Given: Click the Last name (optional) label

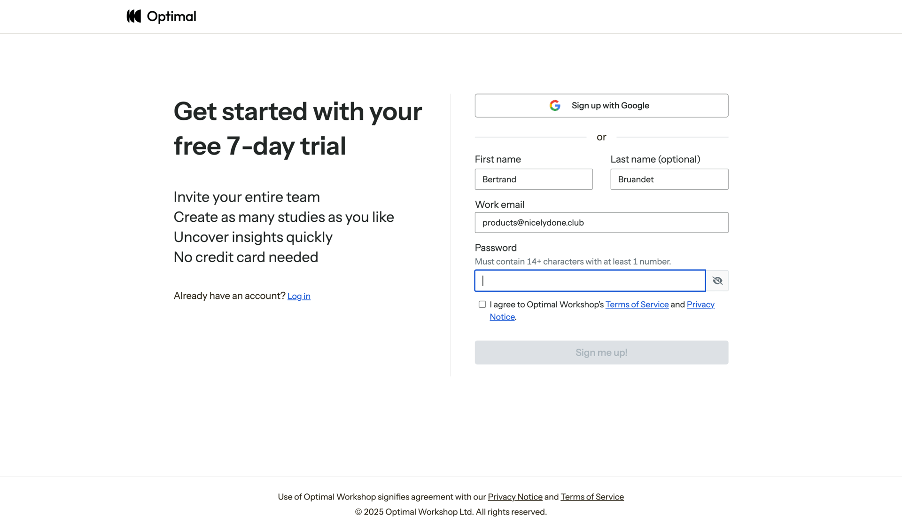Looking at the screenshot, I should pyautogui.click(x=655, y=159).
